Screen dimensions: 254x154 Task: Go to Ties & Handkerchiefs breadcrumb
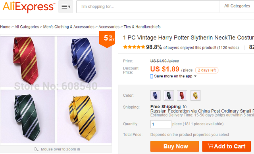[142, 27]
